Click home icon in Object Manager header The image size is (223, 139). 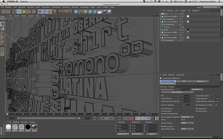point(214,11)
